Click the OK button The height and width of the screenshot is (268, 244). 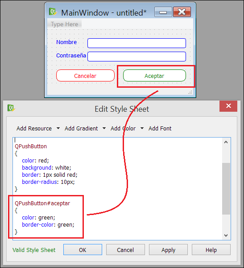[x=83, y=250]
